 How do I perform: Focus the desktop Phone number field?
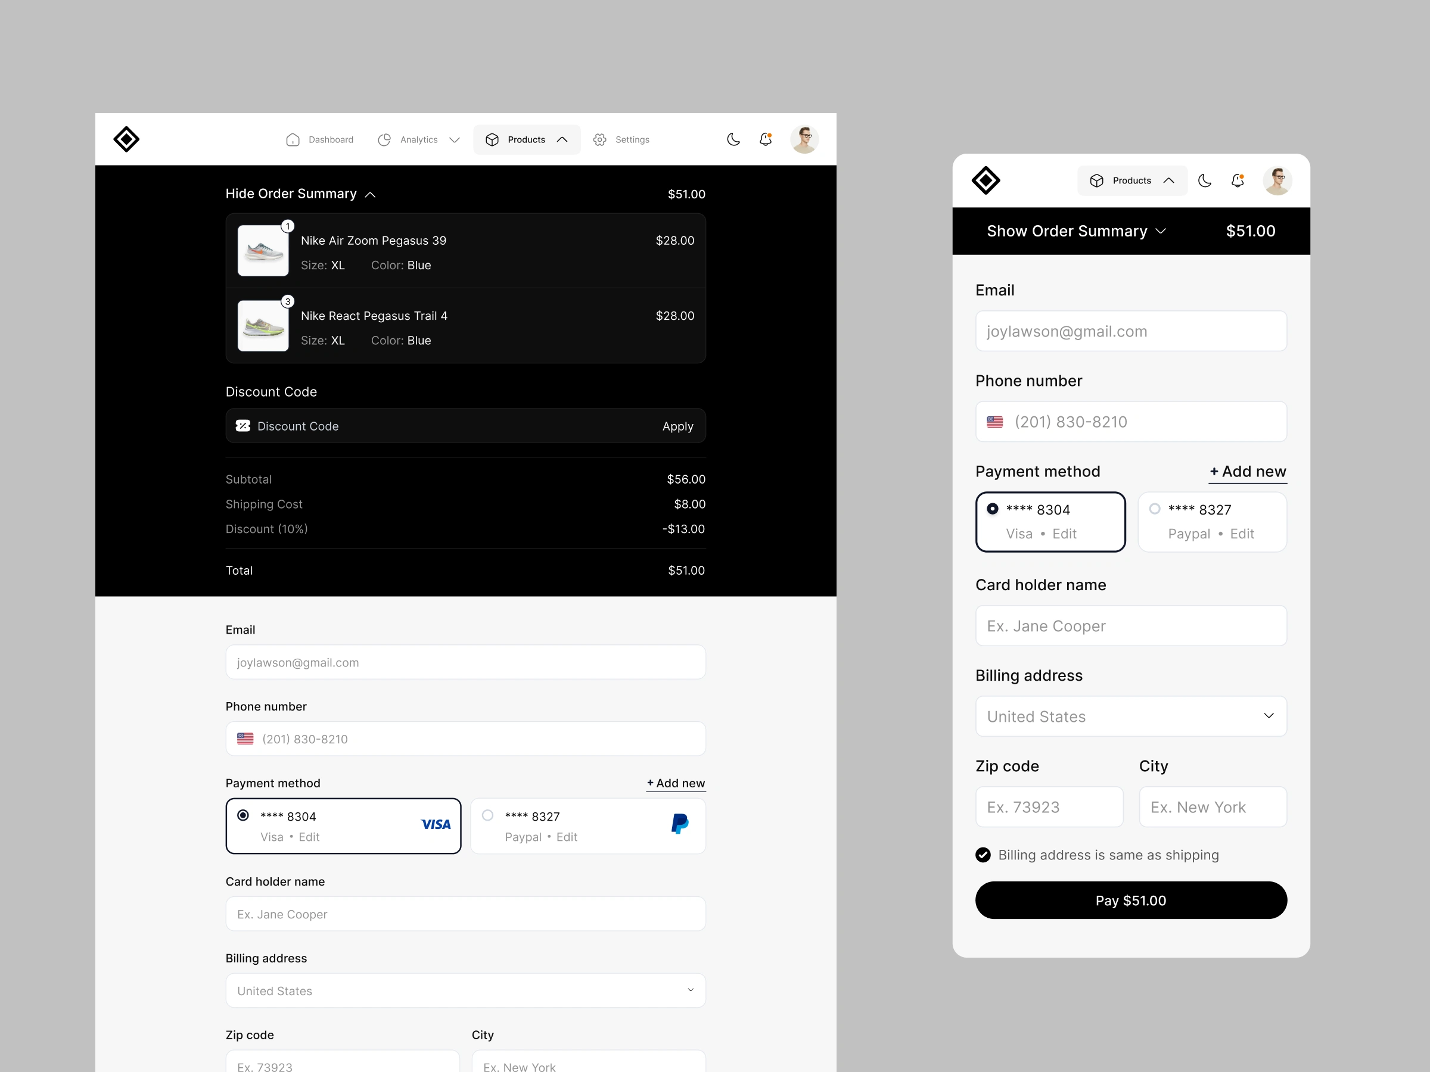point(465,738)
